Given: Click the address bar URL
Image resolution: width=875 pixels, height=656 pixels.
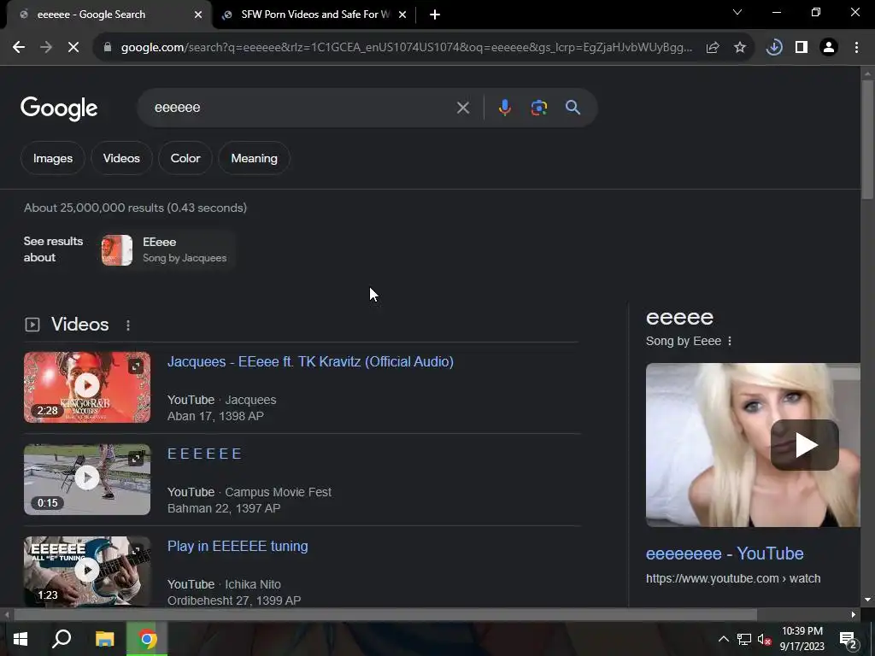Looking at the screenshot, I should [x=406, y=48].
